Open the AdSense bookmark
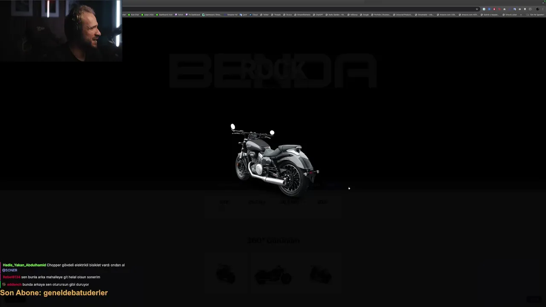 (353, 14)
